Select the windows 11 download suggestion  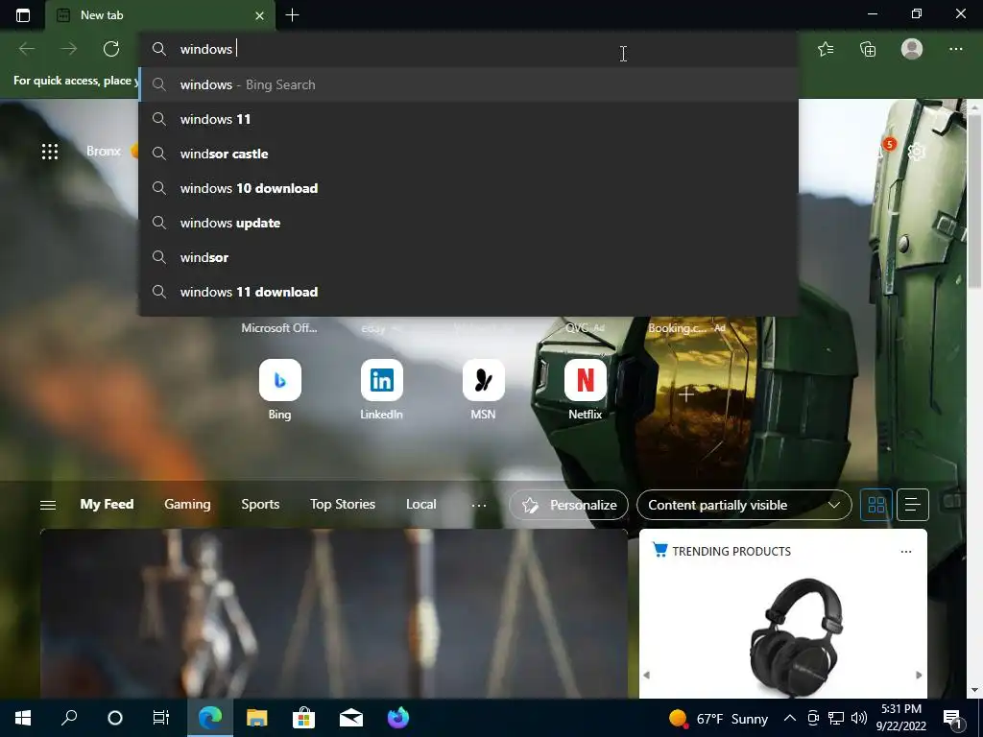tap(468, 292)
